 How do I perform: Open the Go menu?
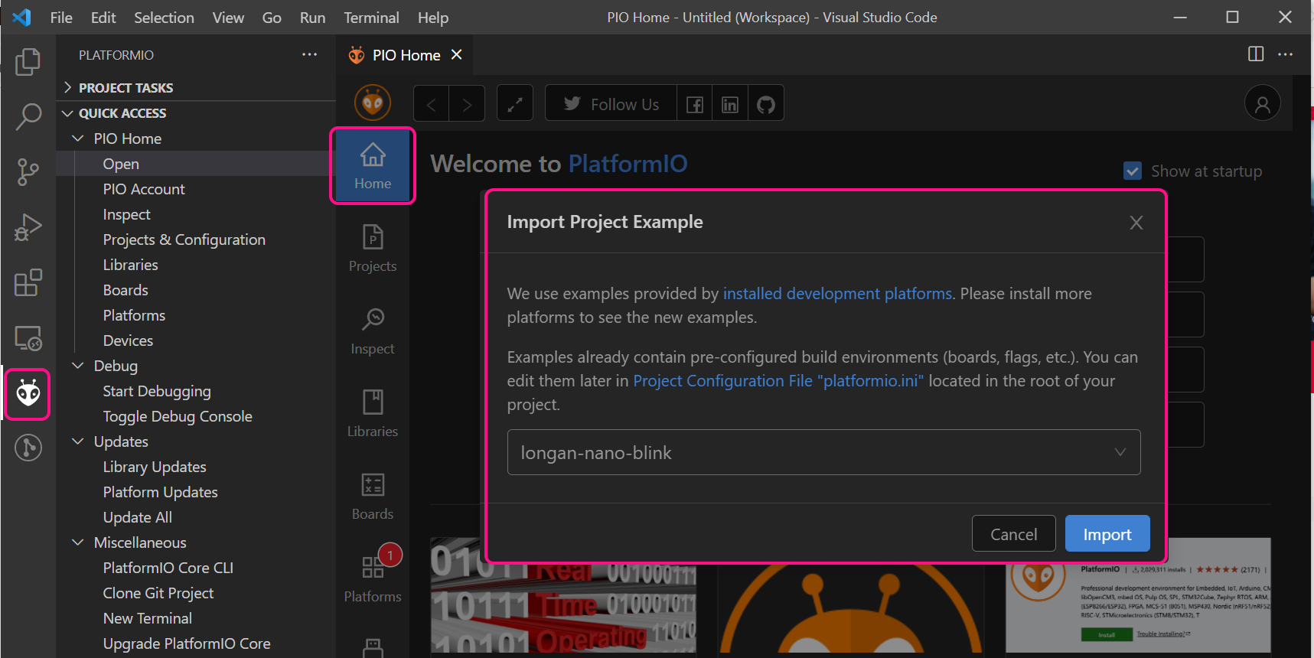coord(272,18)
